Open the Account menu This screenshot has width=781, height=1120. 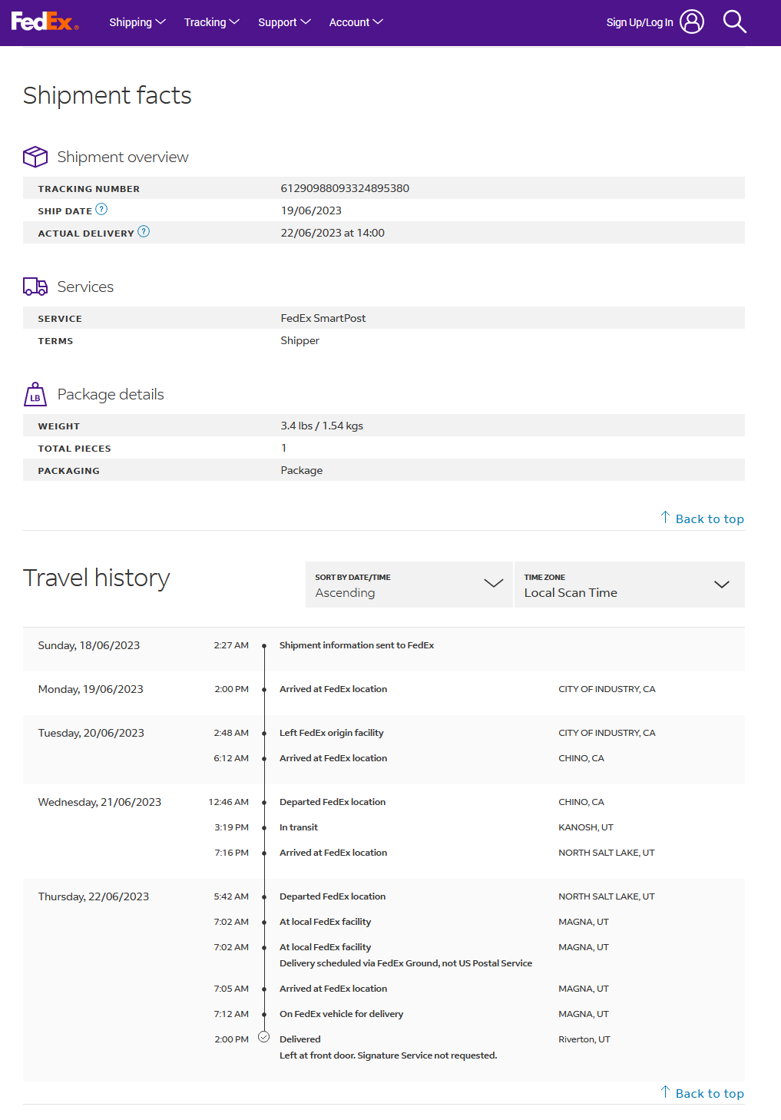pos(356,22)
